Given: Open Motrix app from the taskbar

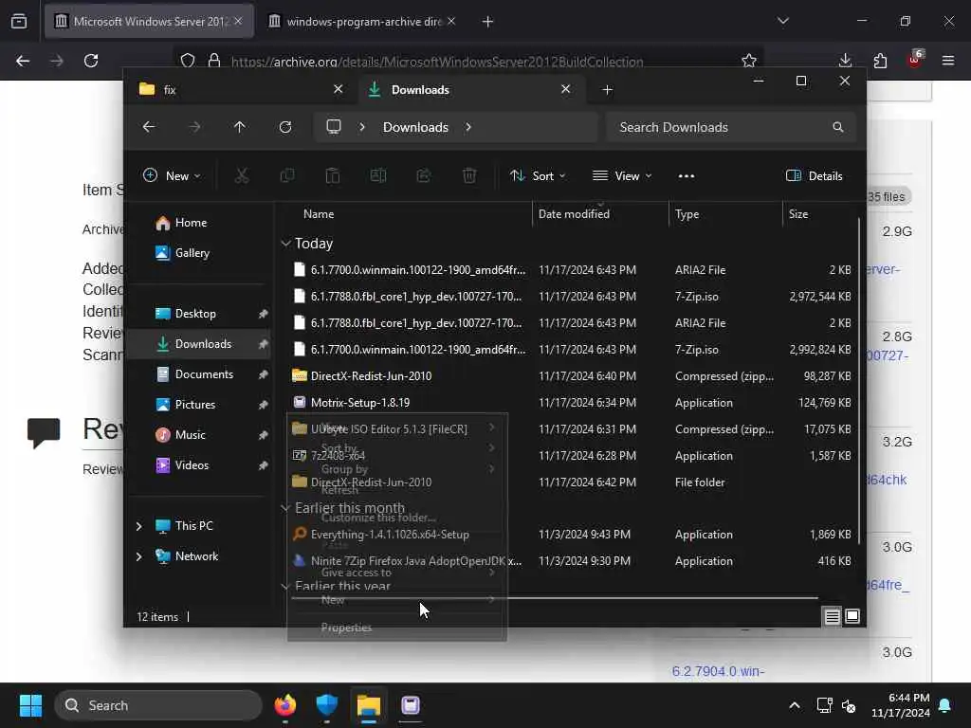Looking at the screenshot, I should 411,705.
